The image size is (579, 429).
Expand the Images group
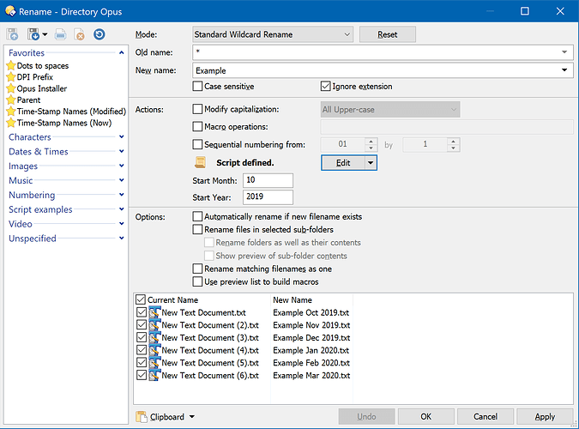[122, 166]
